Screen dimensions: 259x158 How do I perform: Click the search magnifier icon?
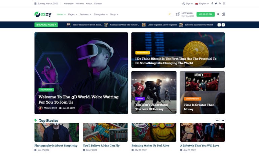[x=218, y=14]
